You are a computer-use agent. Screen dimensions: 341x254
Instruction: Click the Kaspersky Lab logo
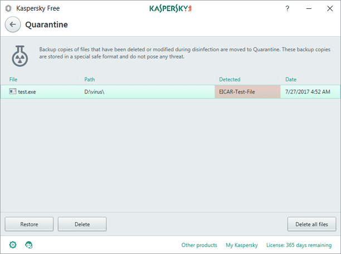coord(170,8)
